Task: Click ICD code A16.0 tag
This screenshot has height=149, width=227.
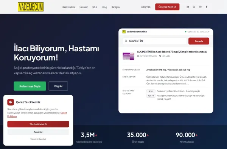Action: [151, 96]
